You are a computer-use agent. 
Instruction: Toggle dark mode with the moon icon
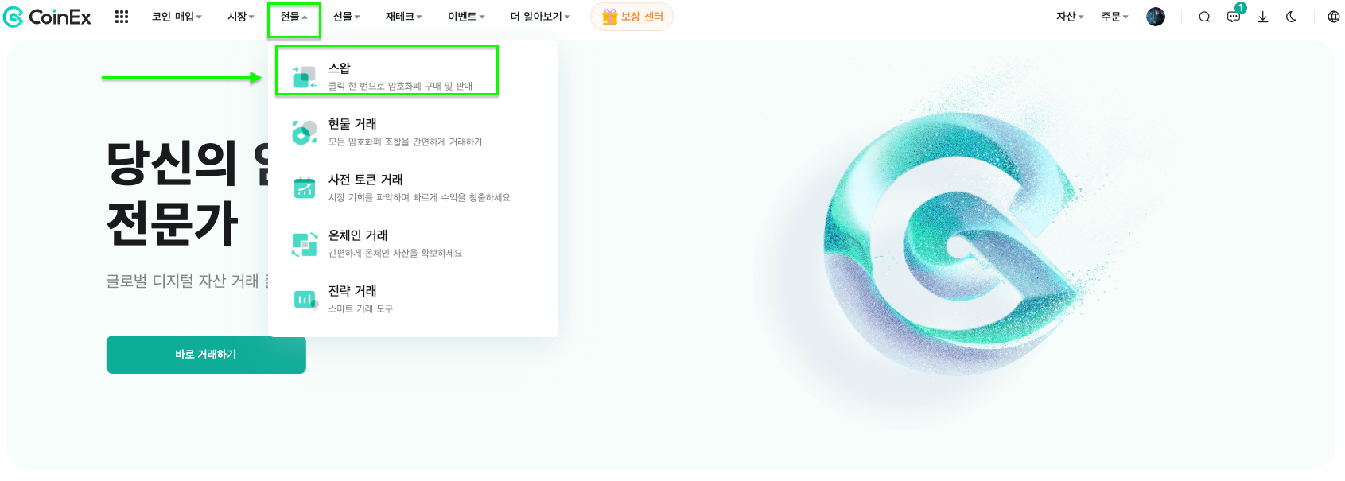1291,17
